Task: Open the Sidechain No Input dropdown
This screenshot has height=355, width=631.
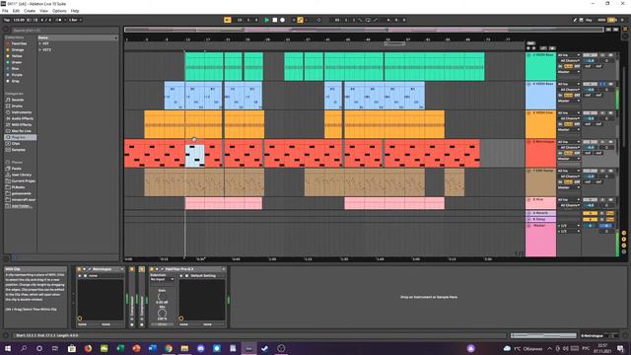Action: (162, 279)
